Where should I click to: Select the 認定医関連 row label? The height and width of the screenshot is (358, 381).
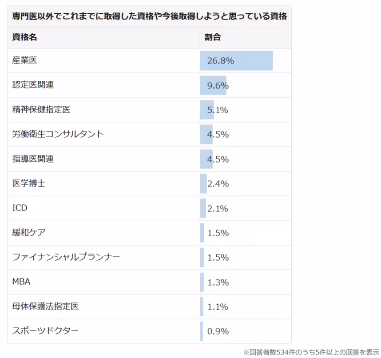(33, 85)
